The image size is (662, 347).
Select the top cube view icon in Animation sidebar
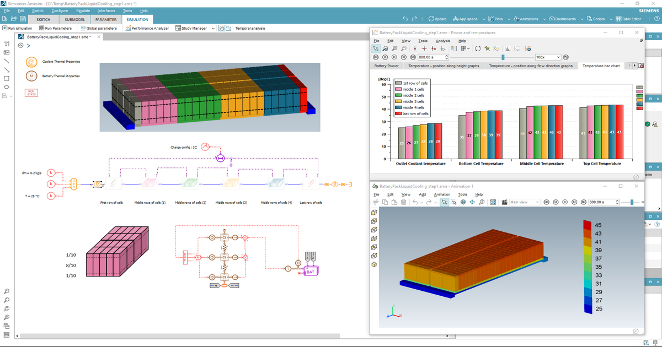coord(375,213)
